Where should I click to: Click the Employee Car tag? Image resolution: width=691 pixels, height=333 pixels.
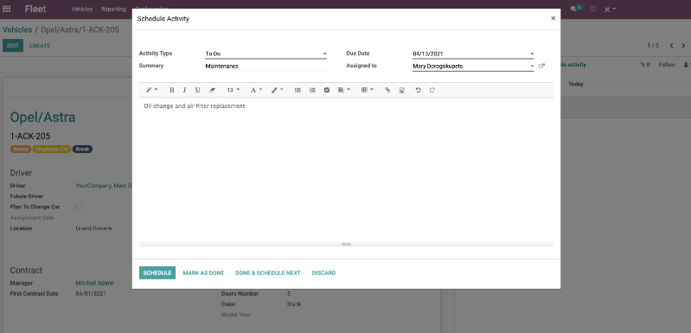click(x=52, y=150)
